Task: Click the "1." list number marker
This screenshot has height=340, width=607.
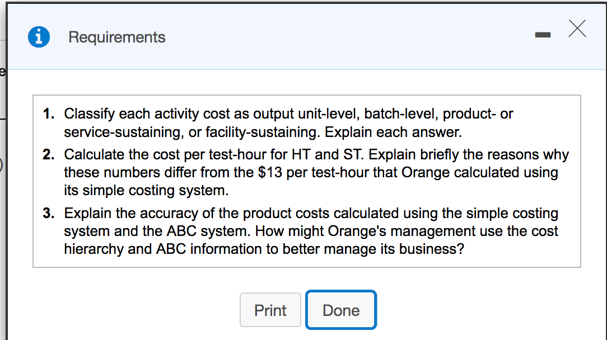Action: pyautogui.click(x=49, y=114)
